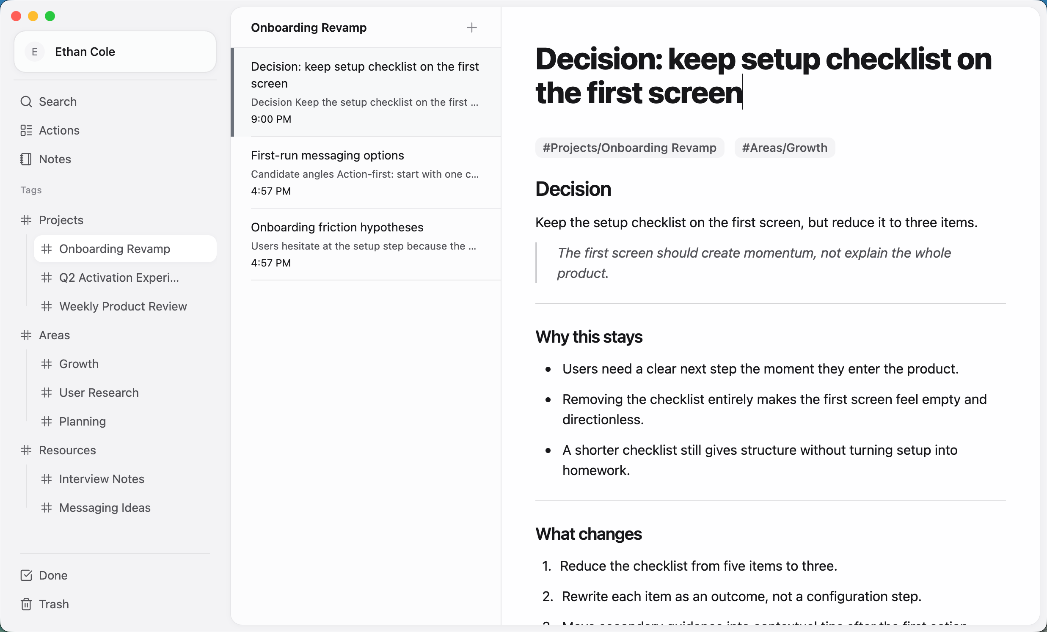Click the Search icon in the sidebar
Image resolution: width=1047 pixels, height=632 pixels.
pos(26,102)
